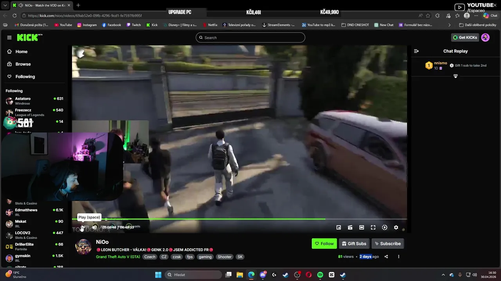Seek on the green video progress bar
This screenshot has width=501, height=281.
pos(240,219)
